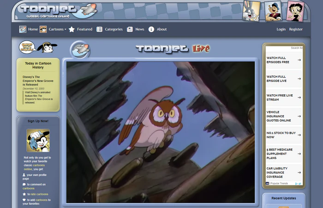323x208 pixels.
Task: Open the About page
Action: pyautogui.click(x=161, y=29)
